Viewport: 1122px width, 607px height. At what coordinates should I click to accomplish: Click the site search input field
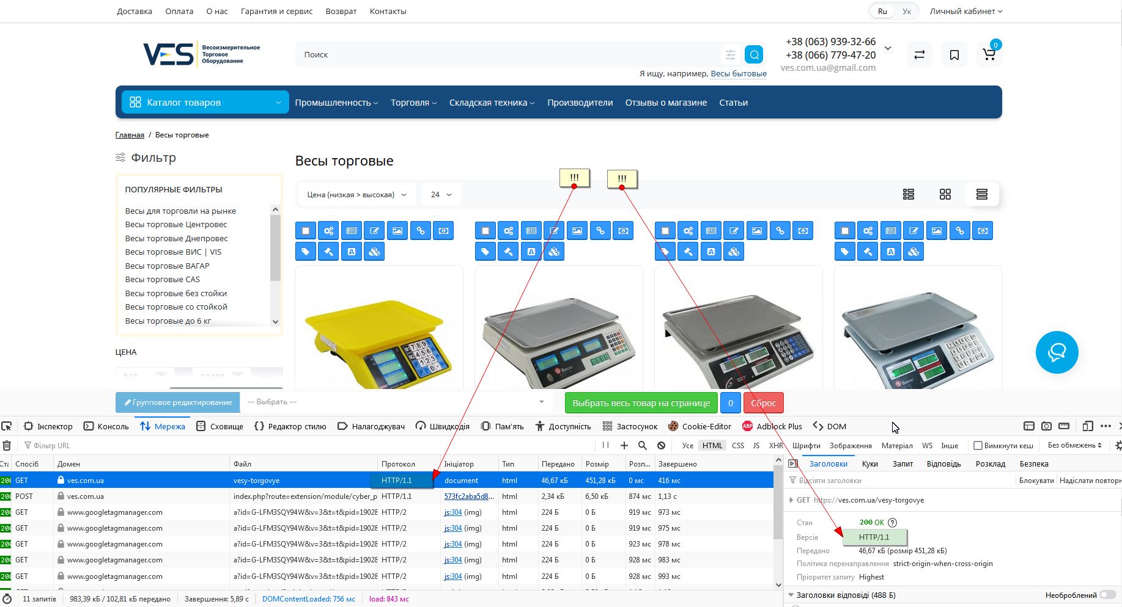coord(507,55)
